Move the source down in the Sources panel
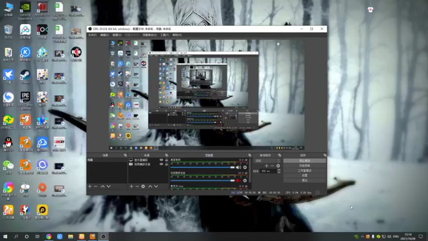 click(x=156, y=186)
